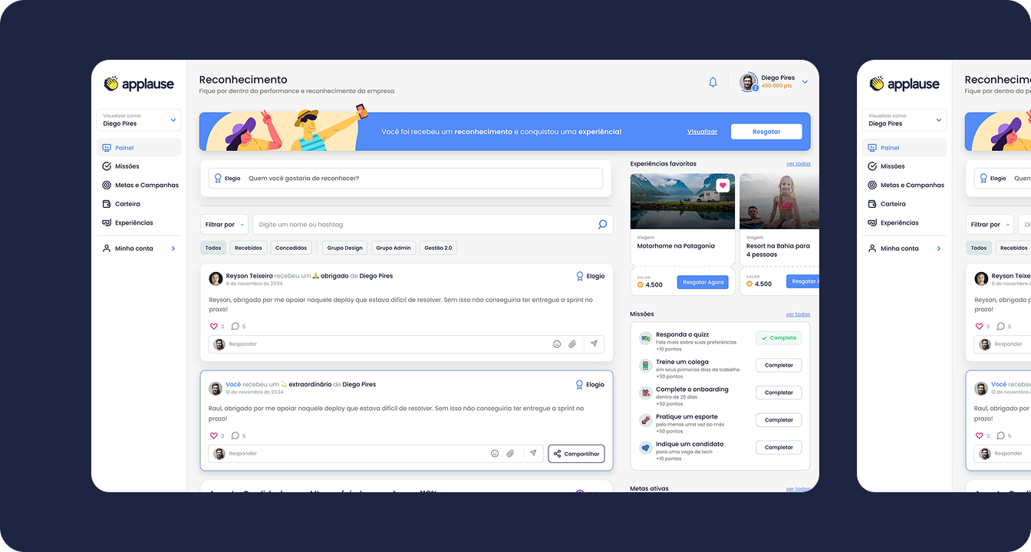
Task: Click the Elogio medal icon in the recognition box
Action: [x=218, y=178]
